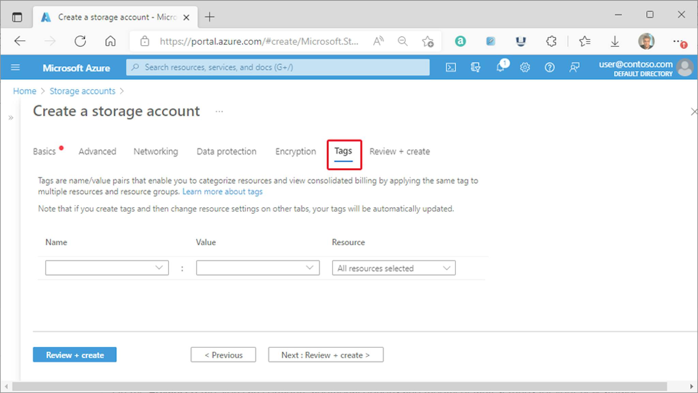Click the settings gear icon
698x393 pixels.
tap(525, 67)
